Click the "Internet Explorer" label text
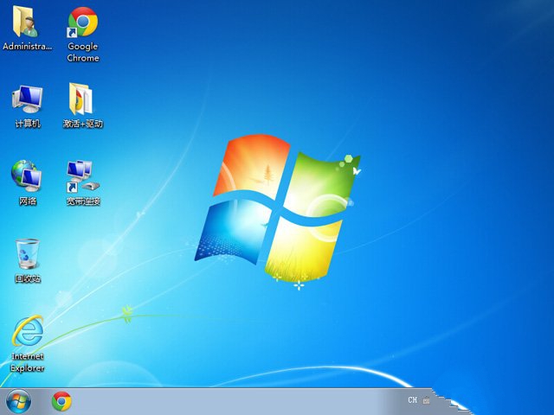Screen dimensions: 554x415 (x=27, y=361)
